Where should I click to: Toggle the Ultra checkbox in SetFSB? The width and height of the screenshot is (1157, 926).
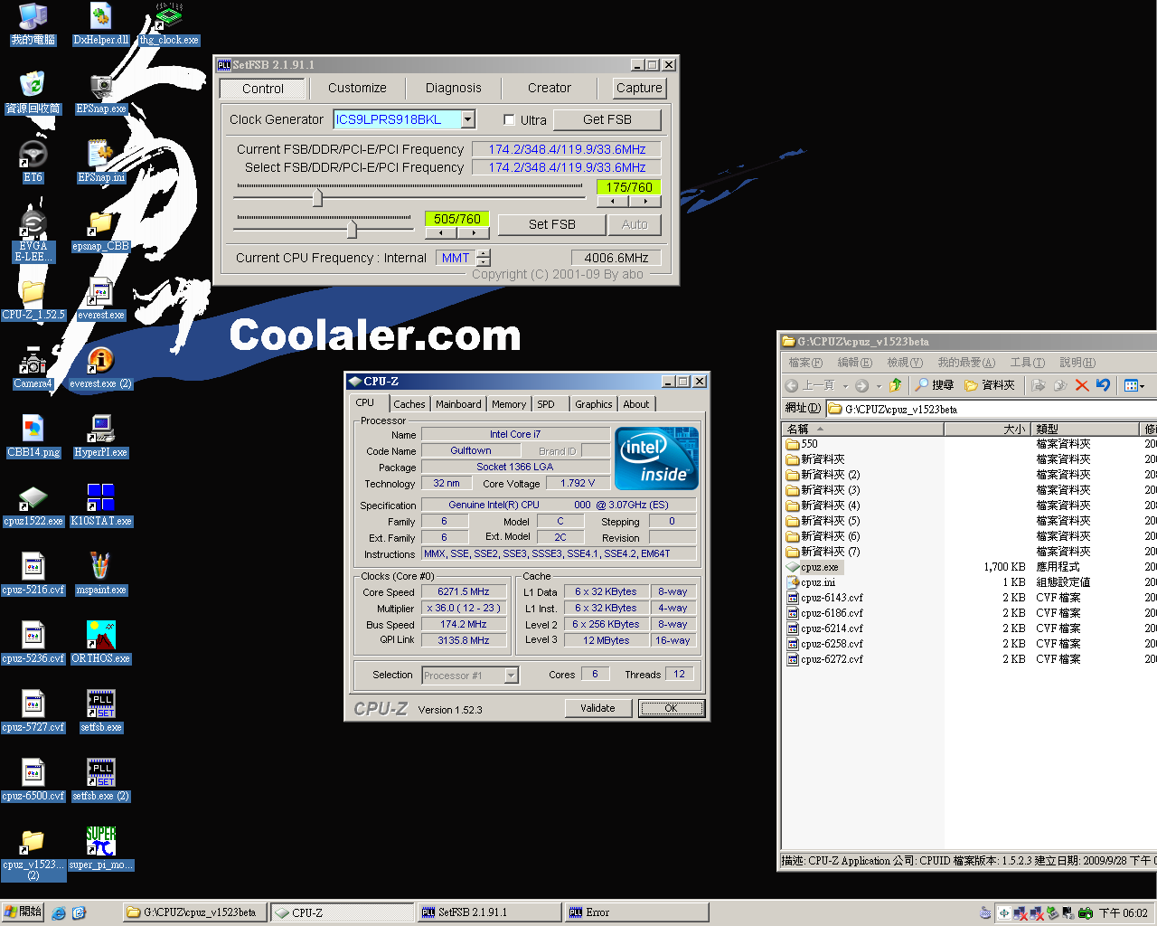509,119
